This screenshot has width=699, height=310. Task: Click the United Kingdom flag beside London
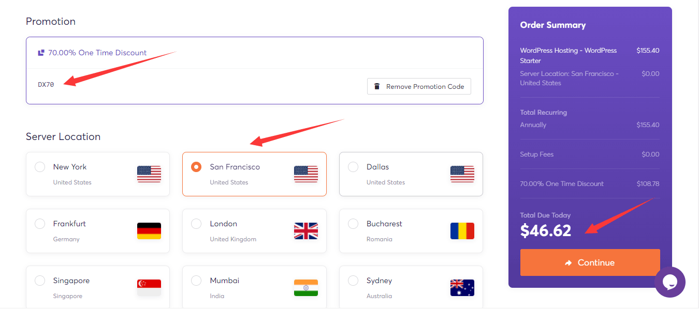click(306, 231)
